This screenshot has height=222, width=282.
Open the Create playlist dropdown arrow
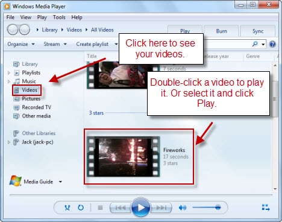tap(116, 44)
